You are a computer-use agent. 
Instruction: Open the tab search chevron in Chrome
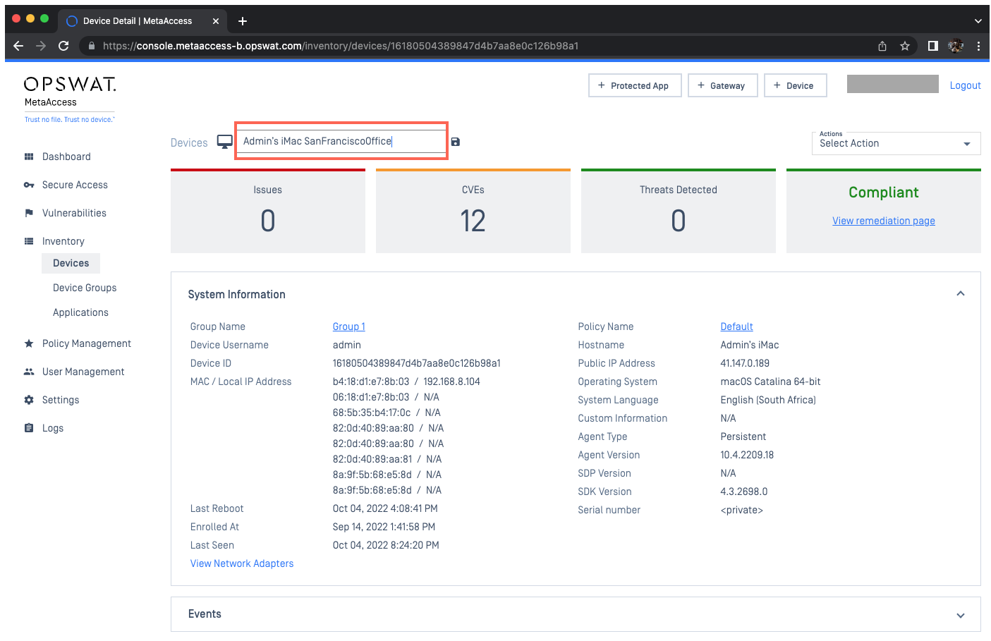(x=978, y=21)
